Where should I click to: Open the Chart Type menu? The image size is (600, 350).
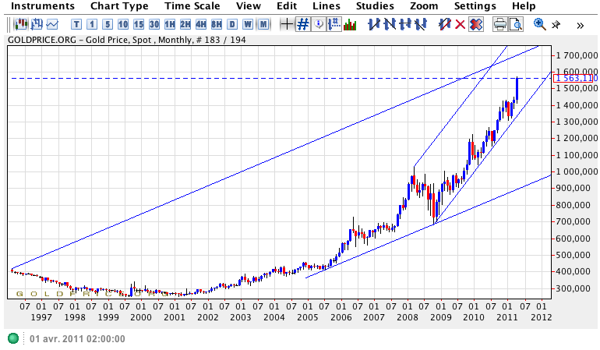click(119, 6)
